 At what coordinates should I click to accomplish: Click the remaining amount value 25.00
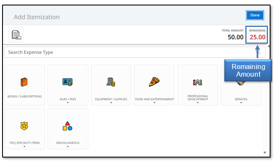pyautogui.click(x=257, y=37)
